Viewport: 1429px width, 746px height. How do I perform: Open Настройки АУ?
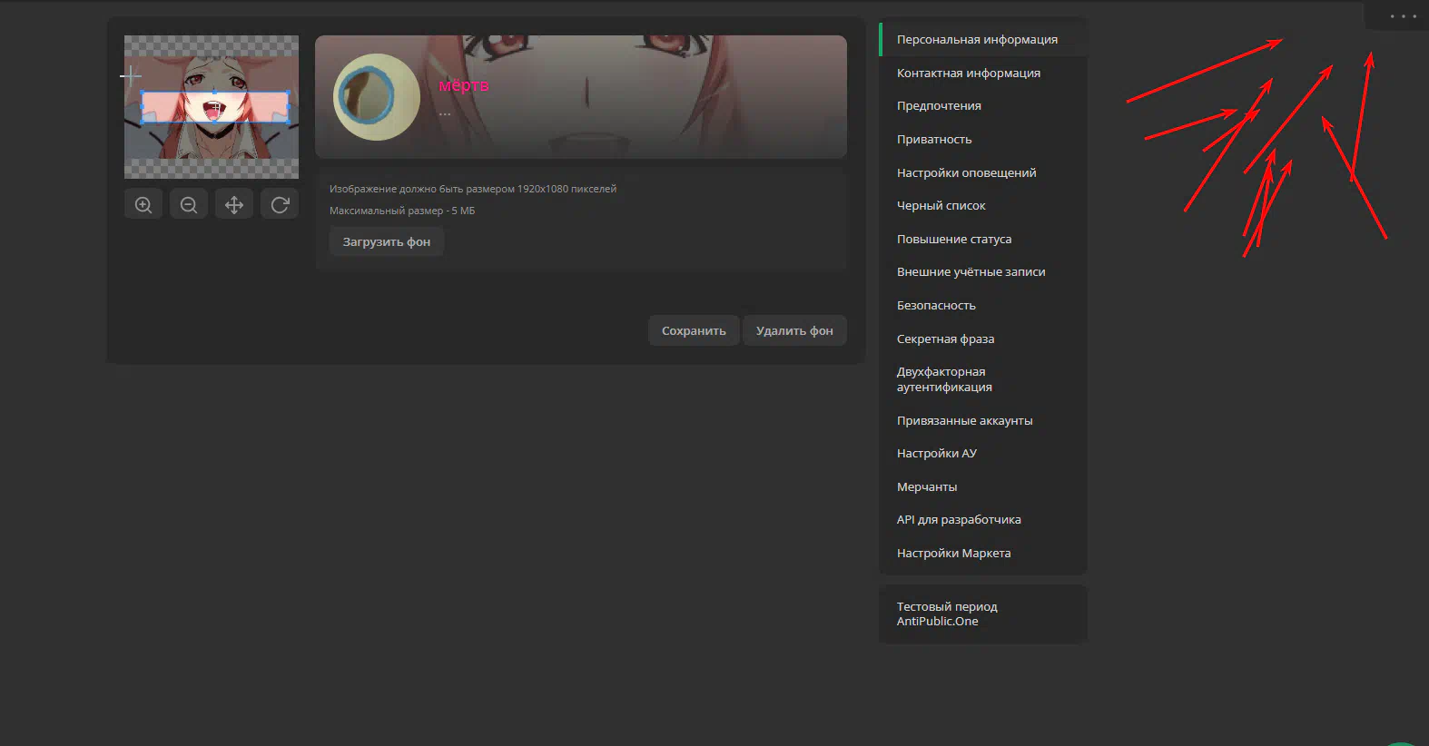(983, 454)
